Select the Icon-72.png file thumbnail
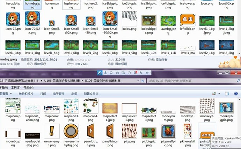The image size is (241, 149). (x=13, y=19)
